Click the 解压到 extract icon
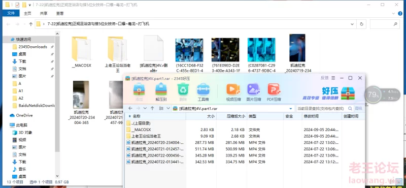This screenshot has width=406, height=188. pos(161,92)
